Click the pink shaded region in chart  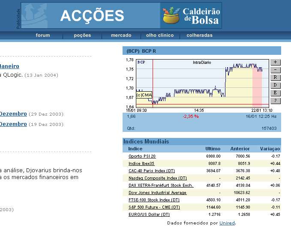257,86
